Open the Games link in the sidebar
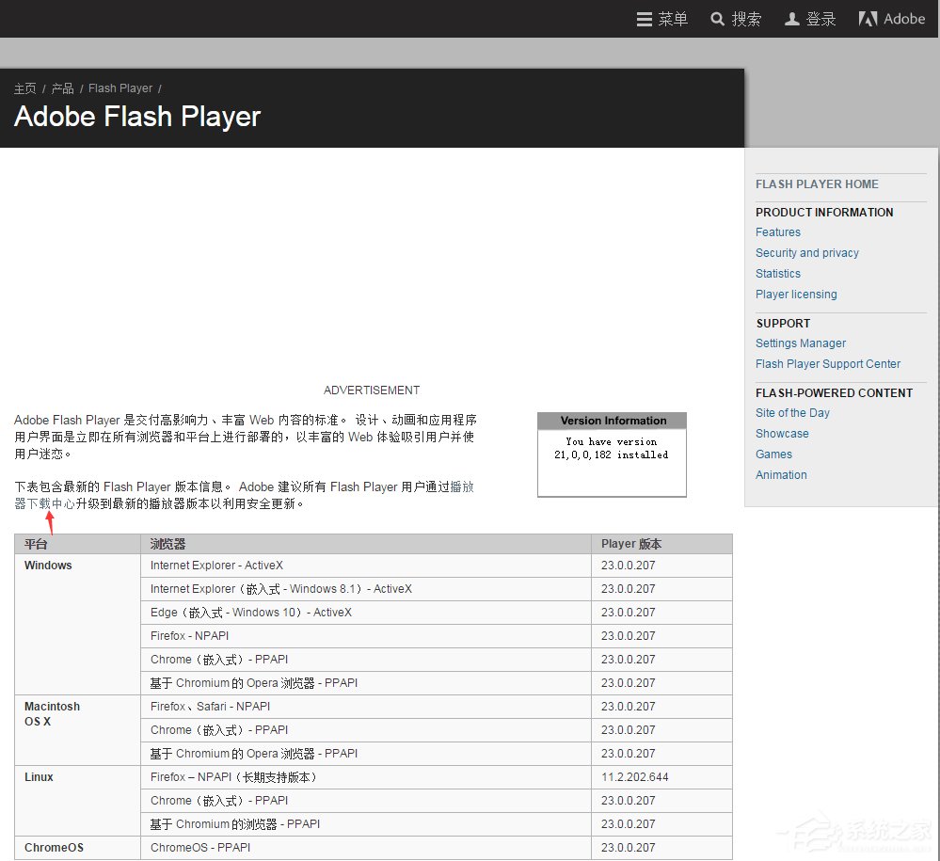The image size is (940, 861). [773, 454]
